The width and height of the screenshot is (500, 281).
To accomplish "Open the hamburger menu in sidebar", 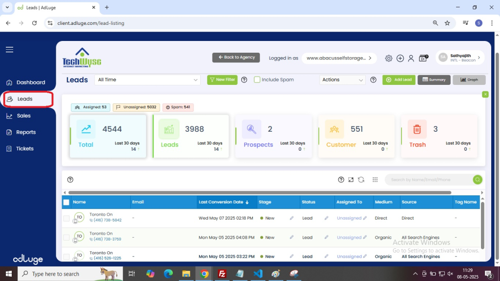I will click(x=9, y=50).
